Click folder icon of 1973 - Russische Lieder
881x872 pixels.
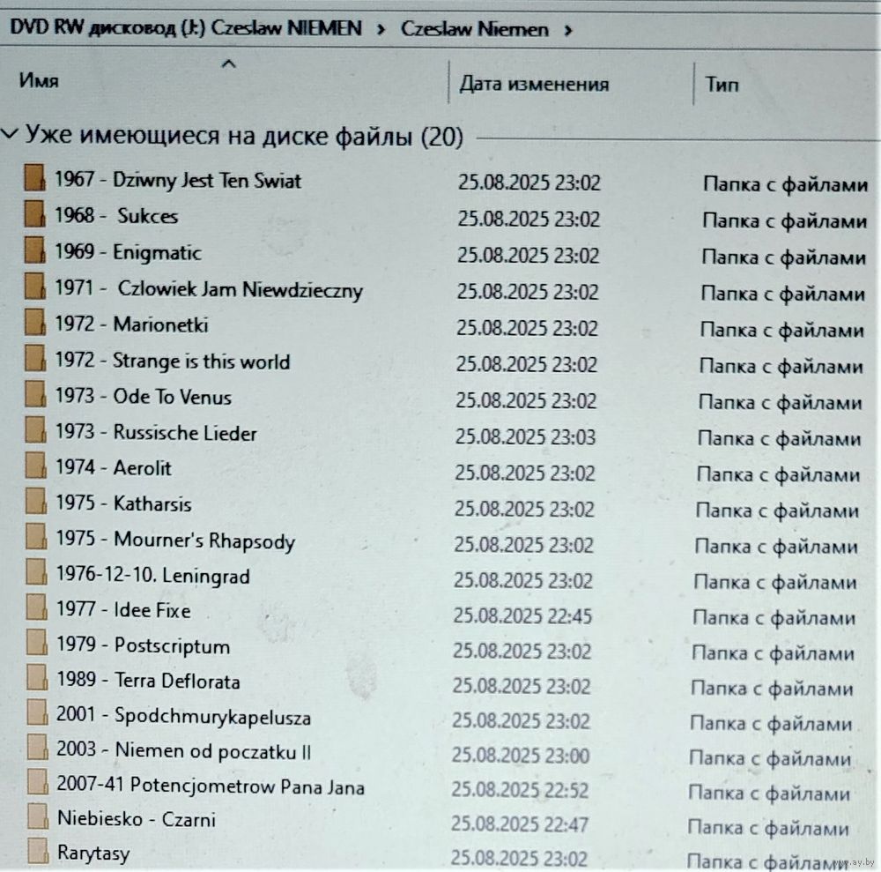pos(36,430)
